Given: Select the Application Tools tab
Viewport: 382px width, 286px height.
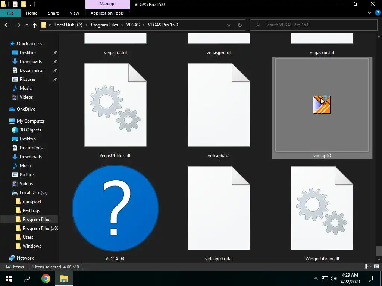Looking at the screenshot, I should [107, 13].
